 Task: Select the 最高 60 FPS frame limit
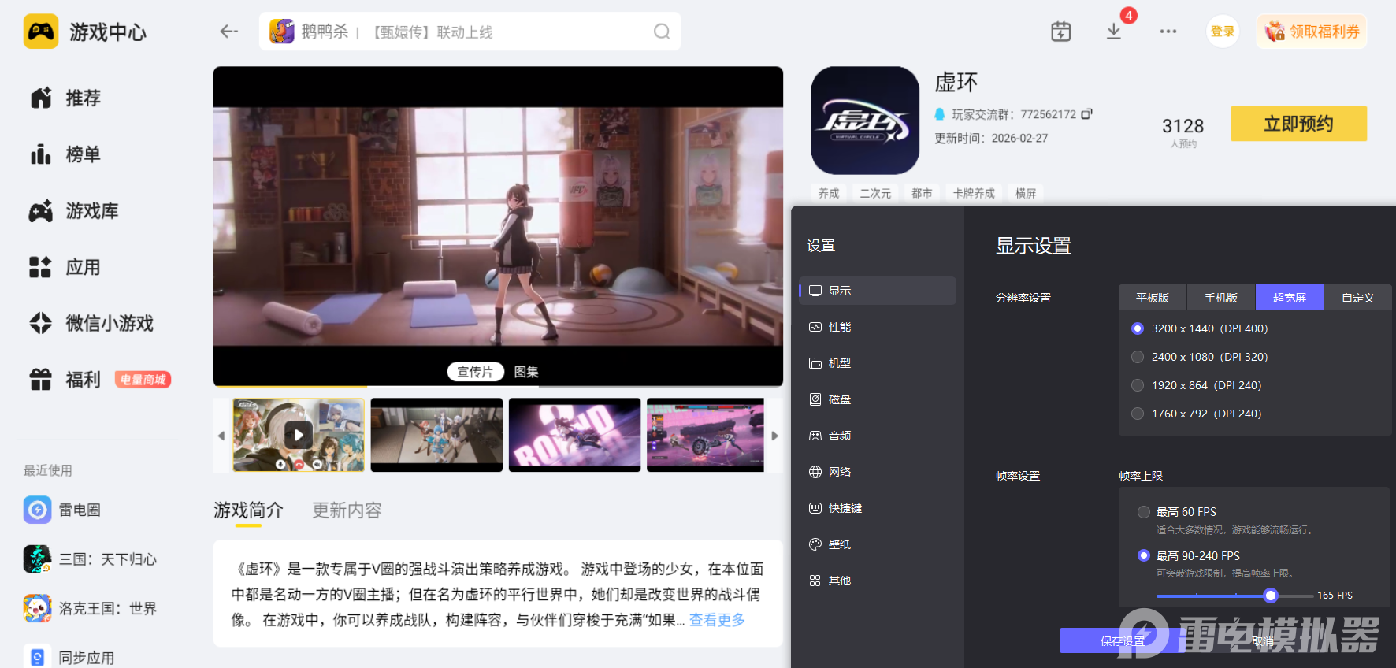1144,512
